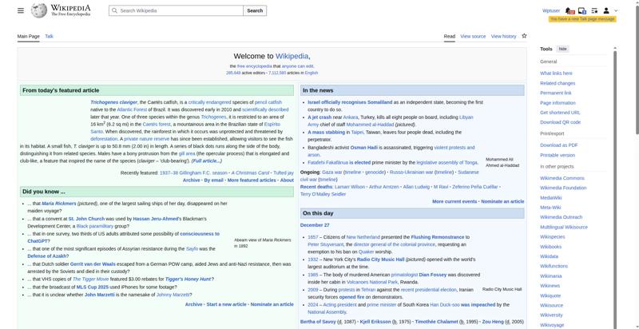Hide the Tools sidebar
This screenshot has height=329, width=639.
pyautogui.click(x=563, y=49)
